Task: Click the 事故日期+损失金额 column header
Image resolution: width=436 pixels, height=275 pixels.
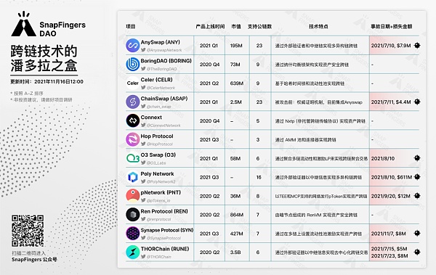Action: point(392,26)
